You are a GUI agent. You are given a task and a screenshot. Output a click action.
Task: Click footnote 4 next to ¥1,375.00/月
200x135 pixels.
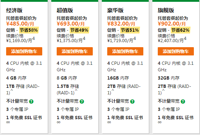(x=84, y=39)
